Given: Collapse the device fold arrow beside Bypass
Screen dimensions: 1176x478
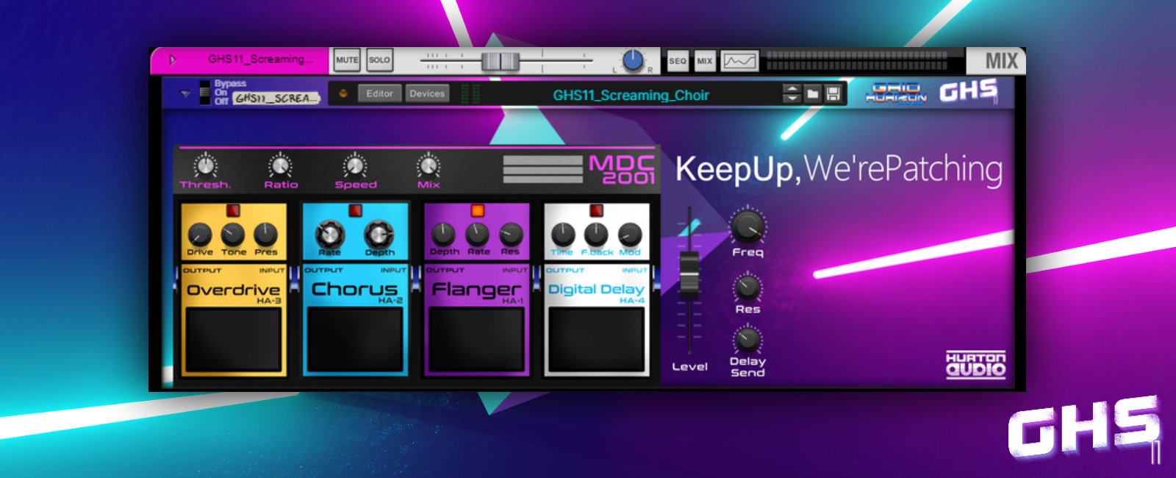Looking at the screenshot, I should pos(185,93).
